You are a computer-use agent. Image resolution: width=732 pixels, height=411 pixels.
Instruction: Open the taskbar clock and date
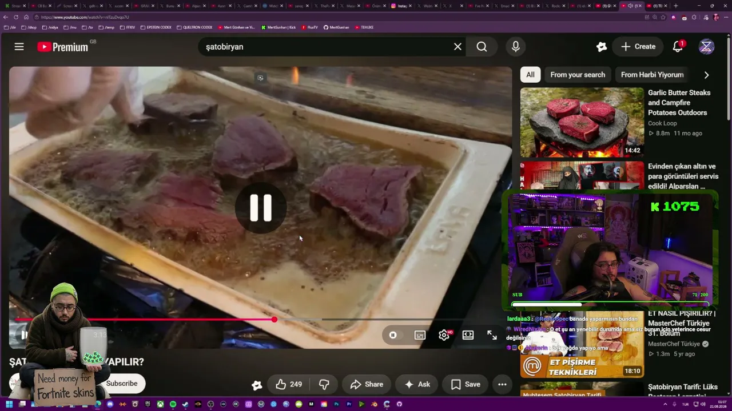(x=717, y=404)
